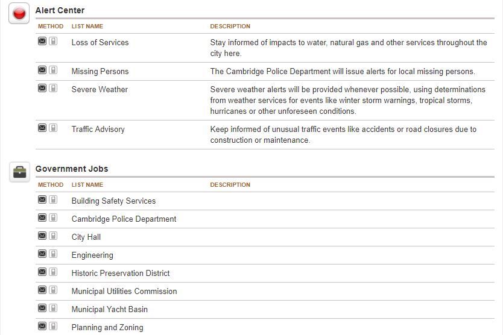Subscribe by email to Municipal Yacht Basin
The image size is (503, 335).
pos(42,308)
